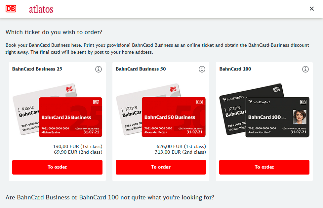Close the ticket order dialog
The width and height of the screenshot is (323, 208).
click(312, 9)
